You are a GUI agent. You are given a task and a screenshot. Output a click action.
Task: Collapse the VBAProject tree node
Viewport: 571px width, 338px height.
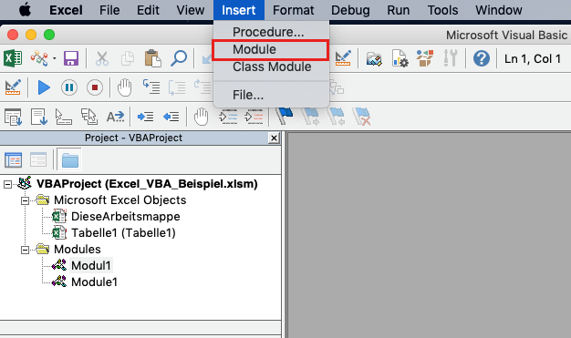pyautogui.click(x=7, y=184)
